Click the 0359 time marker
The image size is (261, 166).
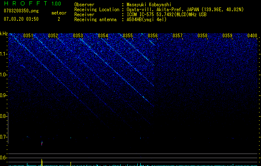227,36
